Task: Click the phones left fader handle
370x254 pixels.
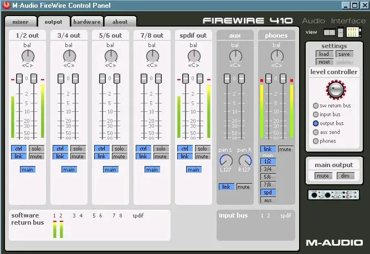Action: coord(269,79)
